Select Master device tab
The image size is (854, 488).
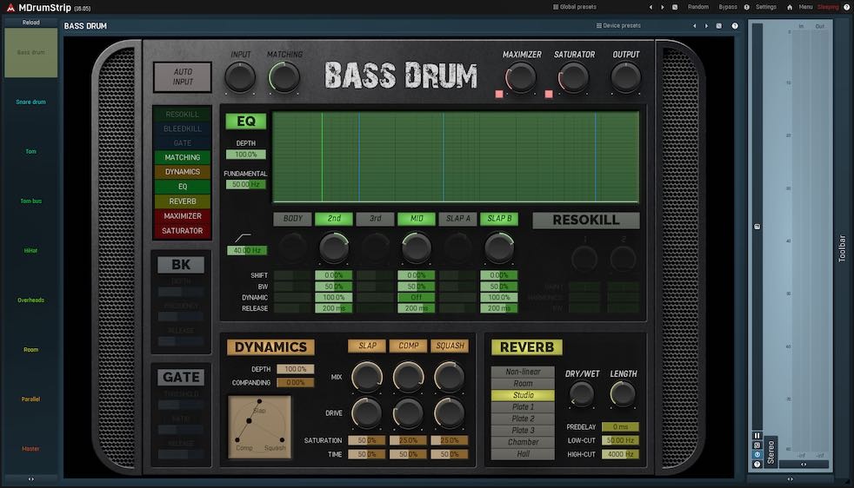[x=31, y=448]
